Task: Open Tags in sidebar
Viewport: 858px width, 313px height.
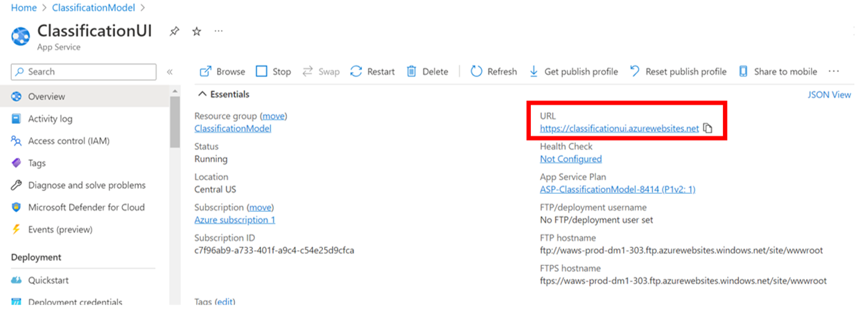Action: click(85, 163)
